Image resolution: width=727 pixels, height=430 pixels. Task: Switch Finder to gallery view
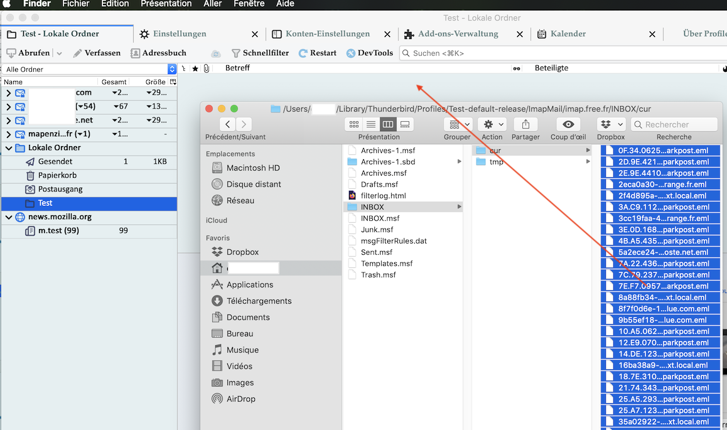click(x=405, y=124)
